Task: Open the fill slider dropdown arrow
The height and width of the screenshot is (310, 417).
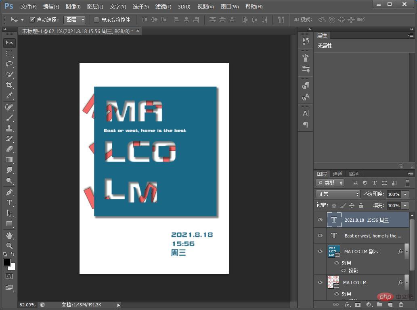Action: [x=405, y=205]
